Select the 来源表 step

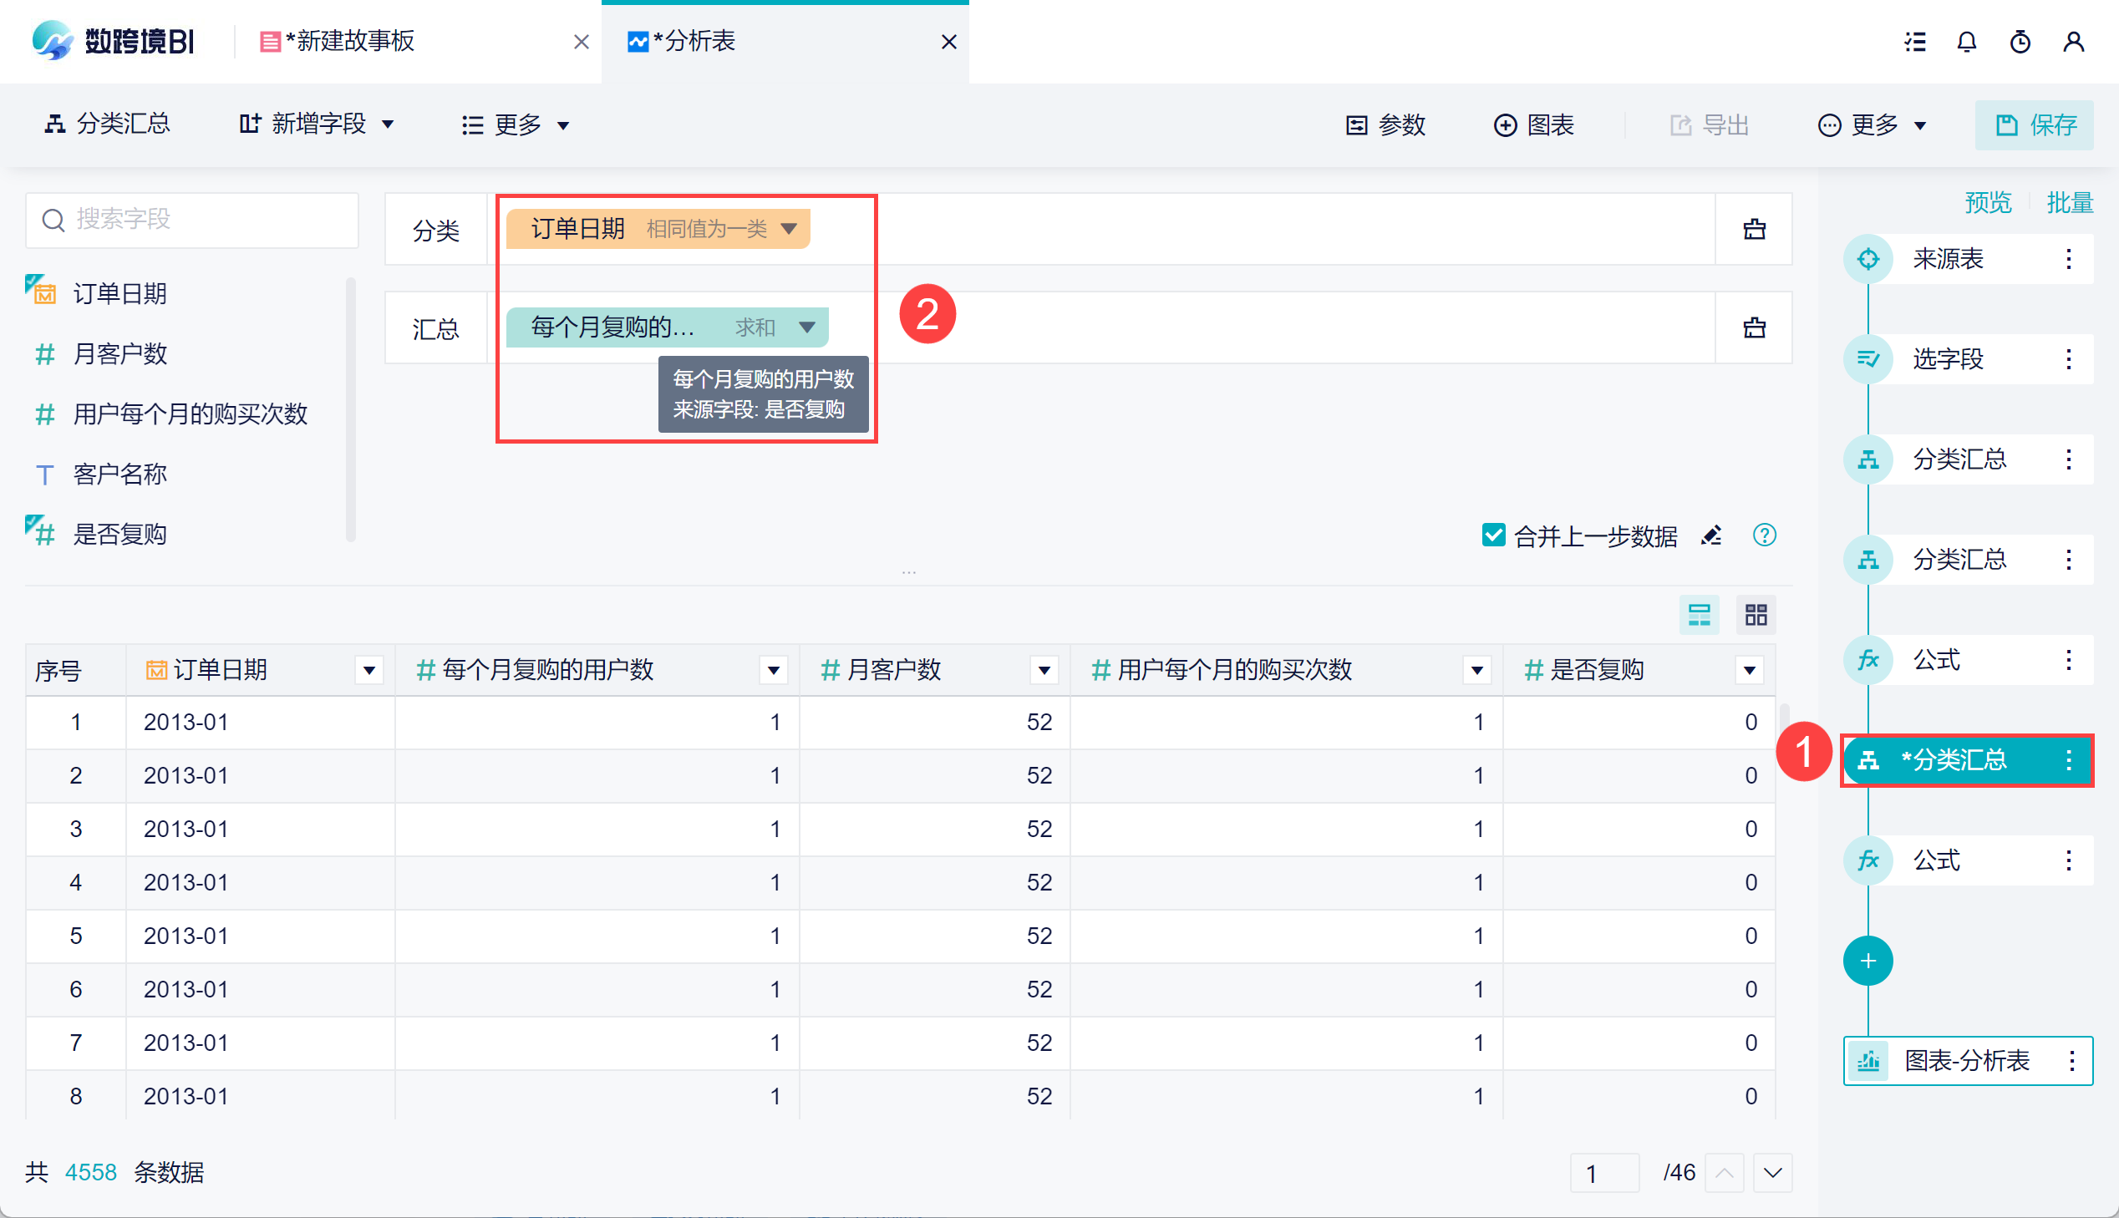click(x=1948, y=259)
